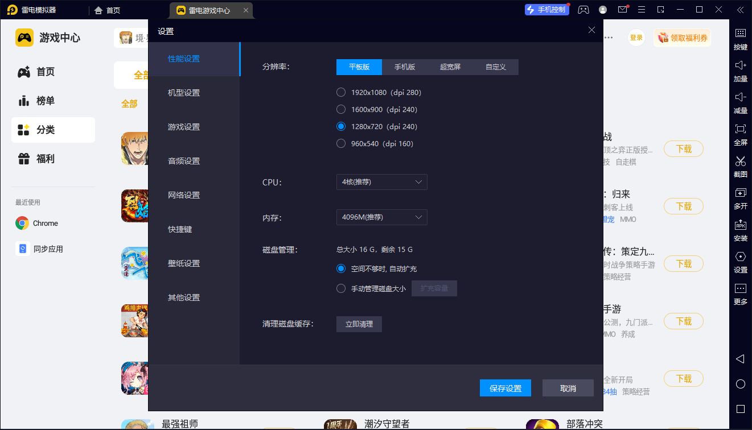Switch to the 音频设置 settings tab

click(182, 161)
